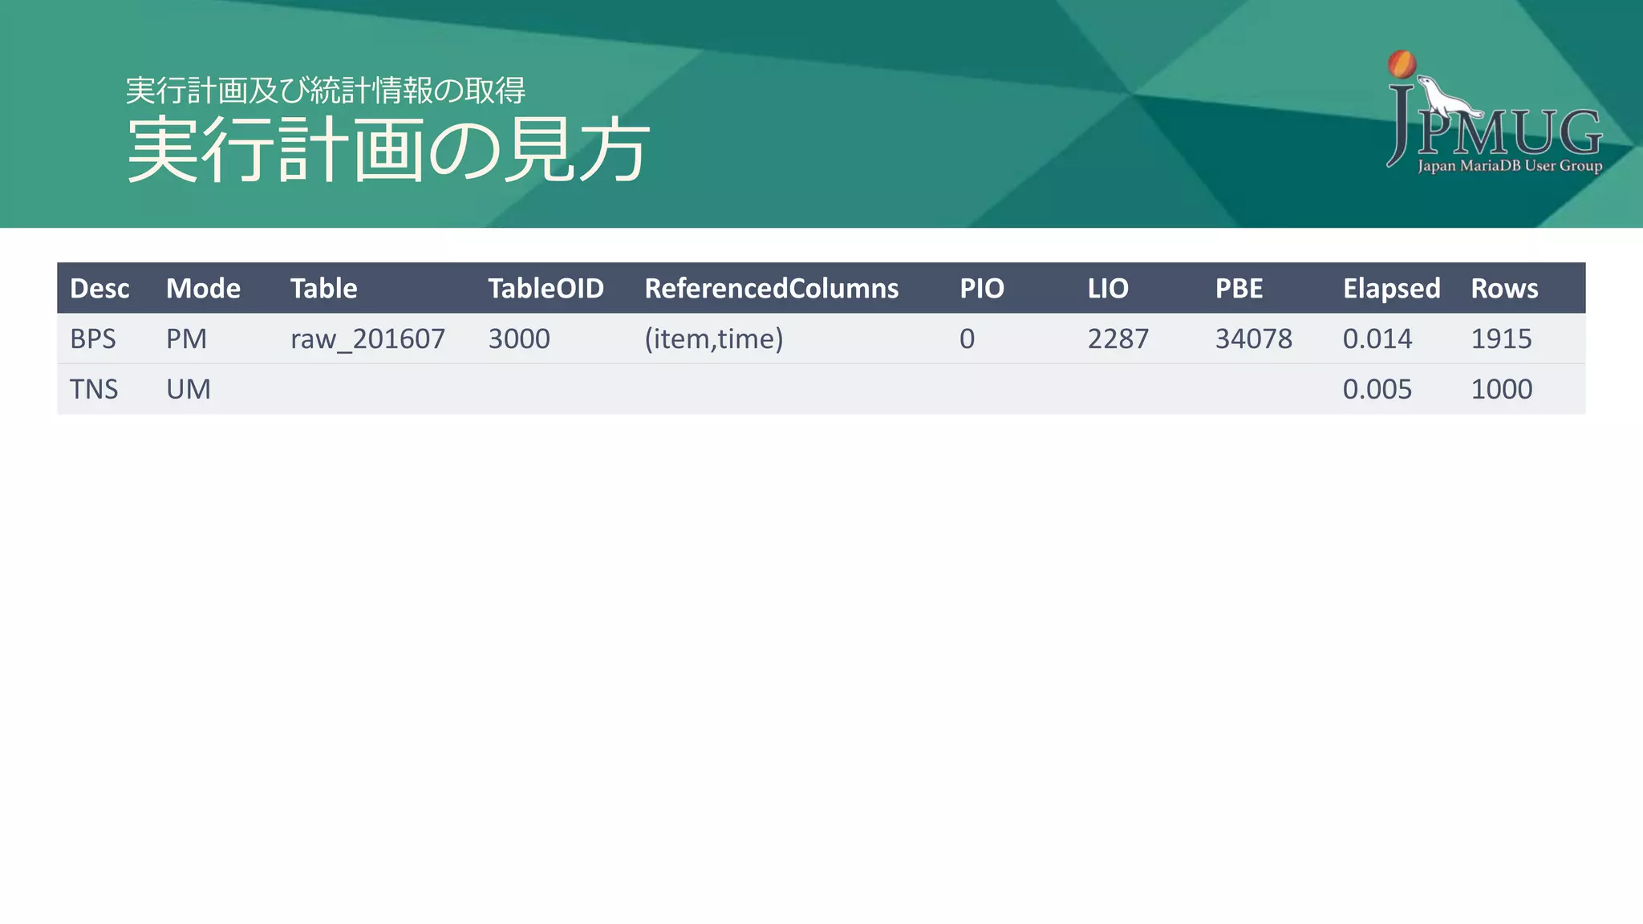Click the Elapsed column header
Image resolution: width=1643 pixels, height=924 pixels.
1391,288
